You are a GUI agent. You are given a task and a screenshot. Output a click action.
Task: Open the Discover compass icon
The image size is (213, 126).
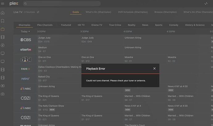click(x=2, y=45)
